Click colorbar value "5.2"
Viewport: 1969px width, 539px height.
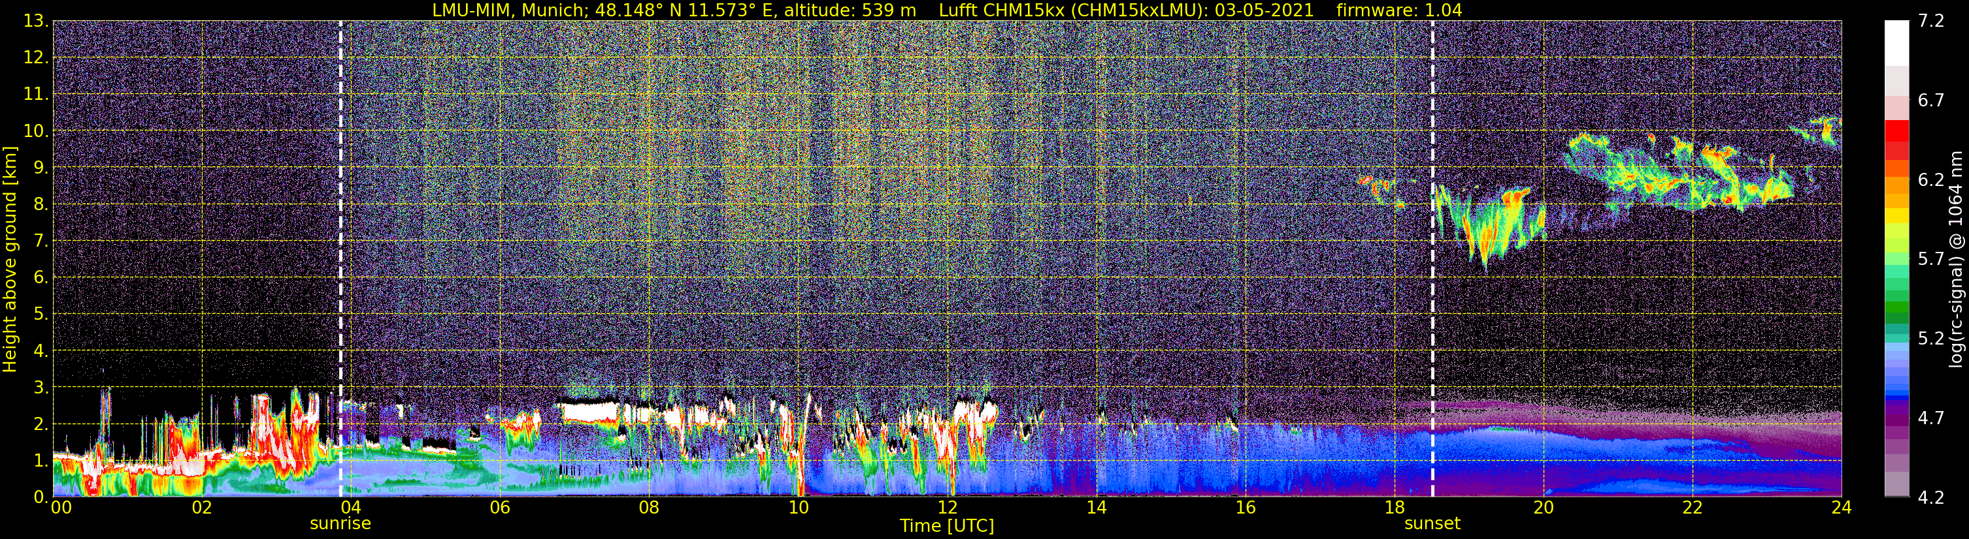[1931, 339]
